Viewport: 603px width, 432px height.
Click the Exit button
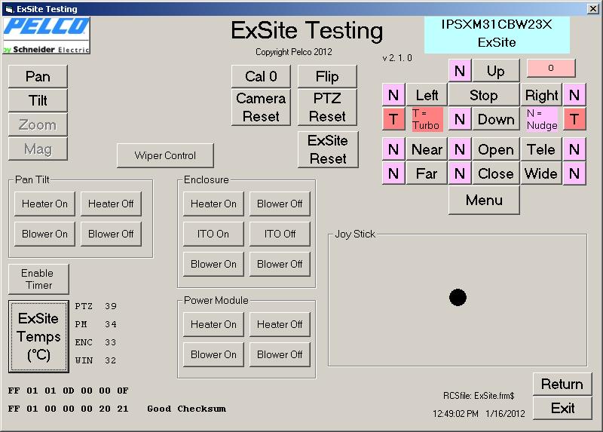coord(562,408)
